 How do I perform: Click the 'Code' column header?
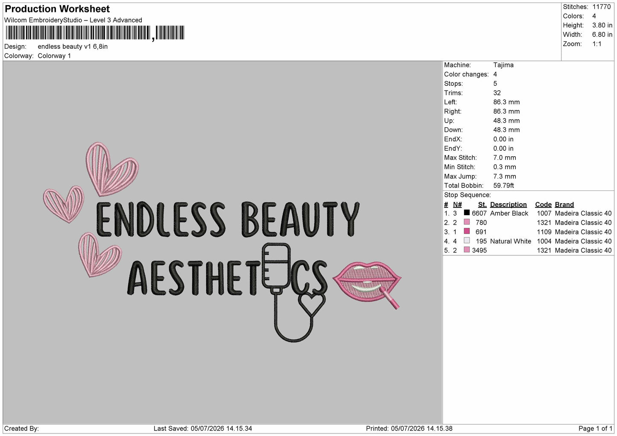(x=543, y=205)
